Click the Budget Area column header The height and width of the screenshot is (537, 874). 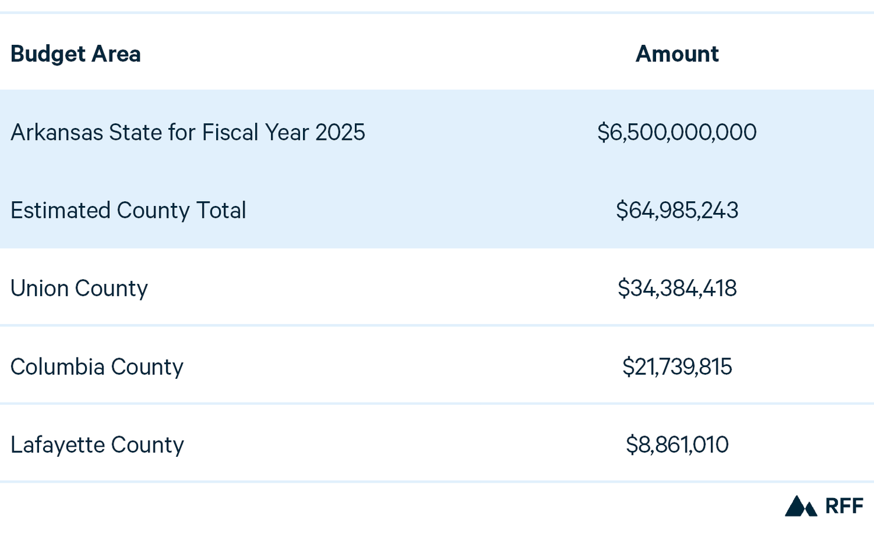(x=76, y=54)
